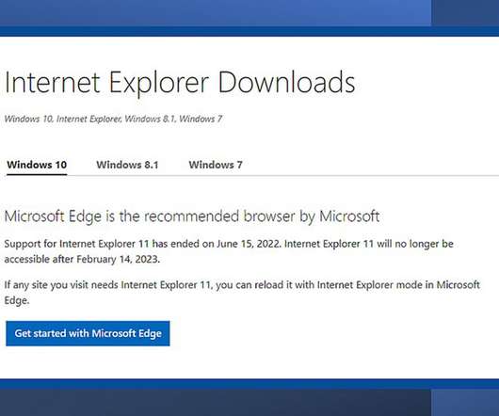
Task: Select the Windows 7 tab
Action: pos(216,165)
